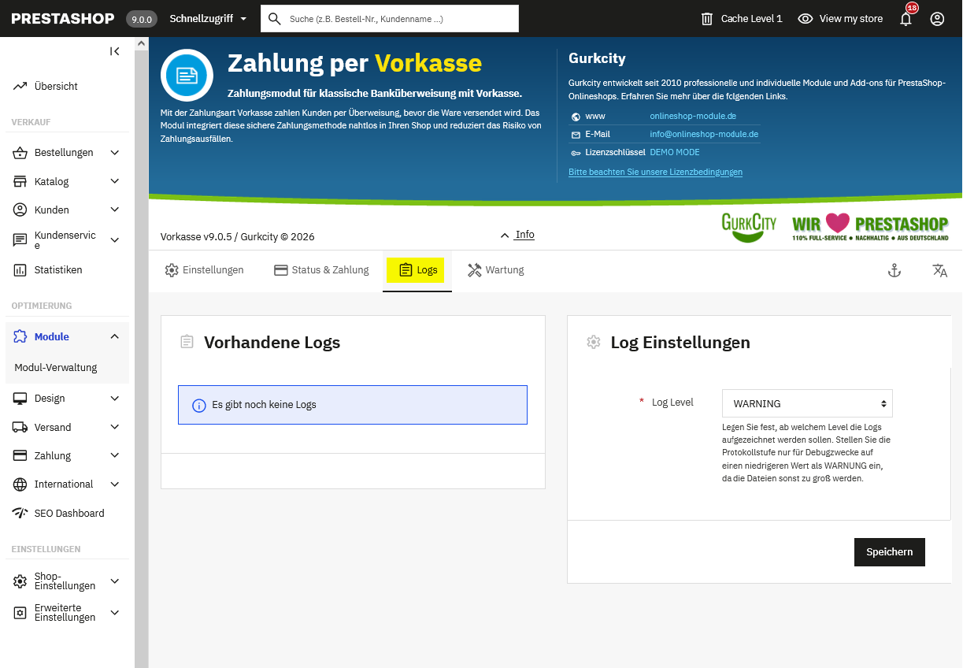Click the Wir lieben PrestaShop banner

(870, 227)
